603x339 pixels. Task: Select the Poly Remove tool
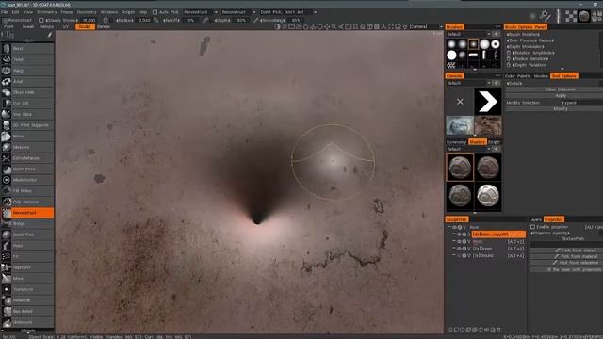(27, 202)
